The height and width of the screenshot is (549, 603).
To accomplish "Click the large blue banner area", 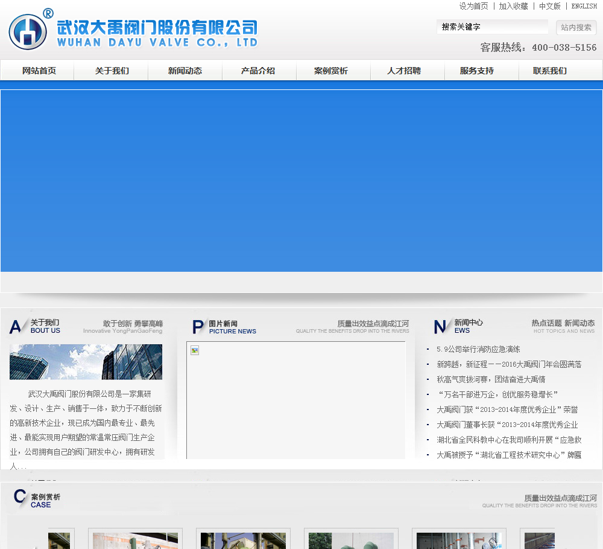I will point(301,181).
